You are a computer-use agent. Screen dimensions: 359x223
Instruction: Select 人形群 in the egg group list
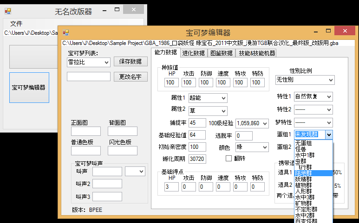pyautogui.click(x=313, y=191)
